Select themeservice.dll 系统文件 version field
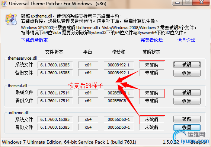 click(55, 65)
